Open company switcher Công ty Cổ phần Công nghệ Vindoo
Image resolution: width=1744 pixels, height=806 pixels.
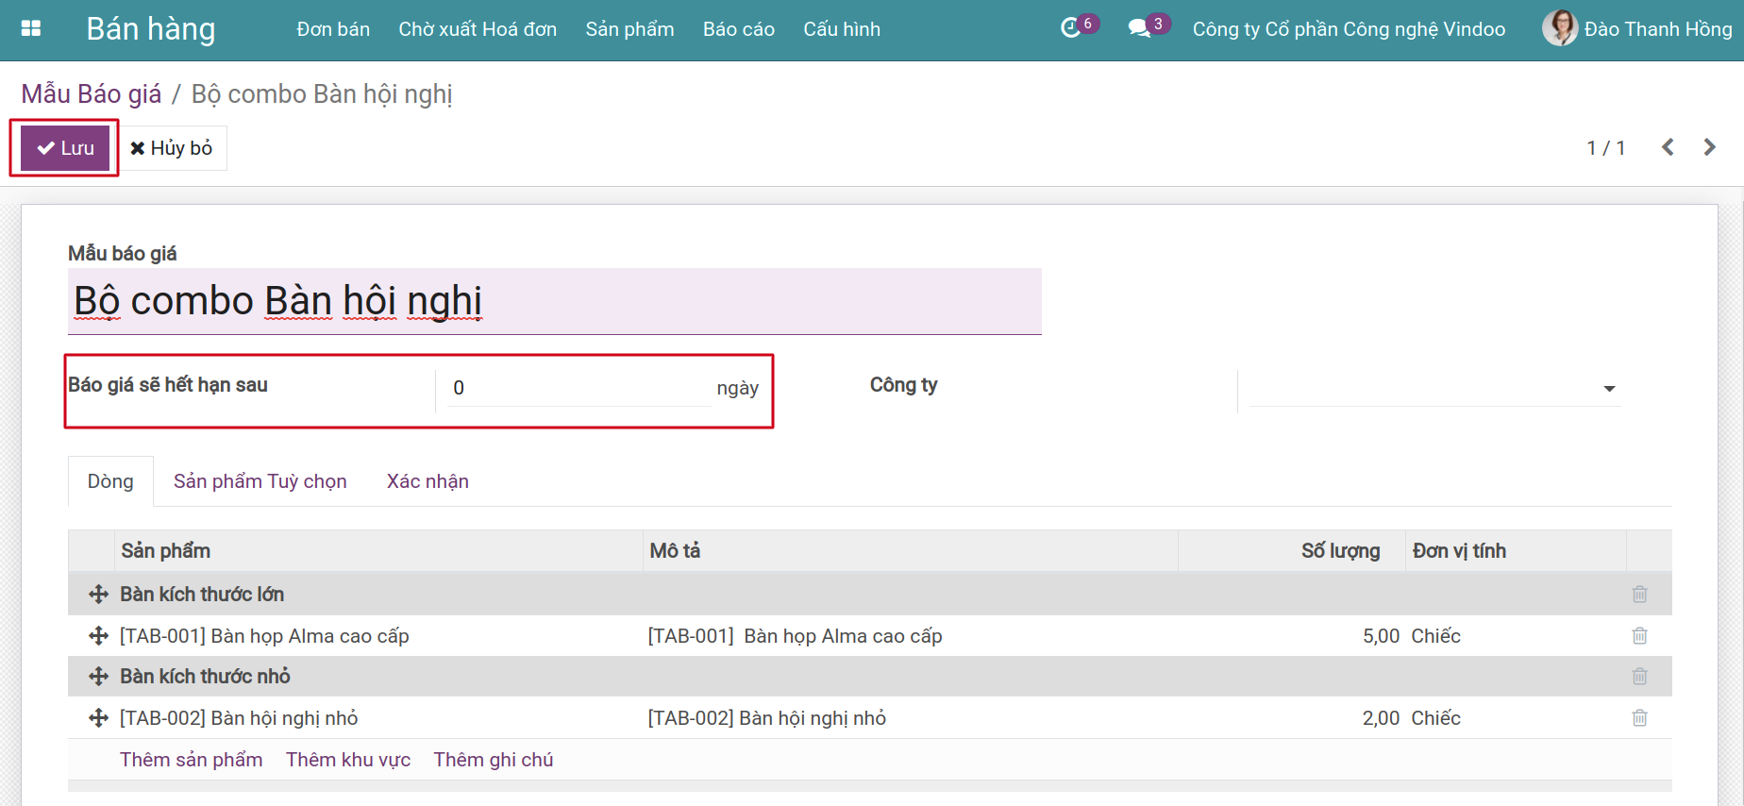point(1348,29)
